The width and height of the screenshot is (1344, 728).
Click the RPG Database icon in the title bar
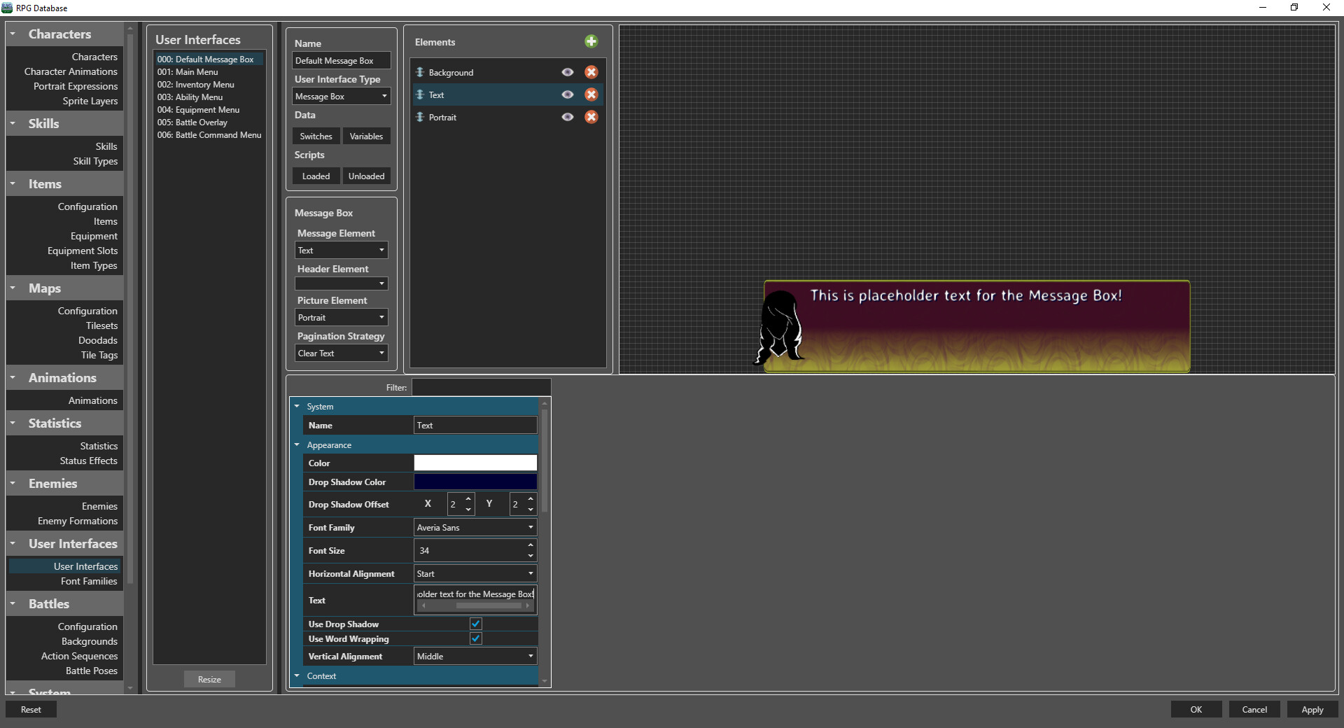[7, 8]
